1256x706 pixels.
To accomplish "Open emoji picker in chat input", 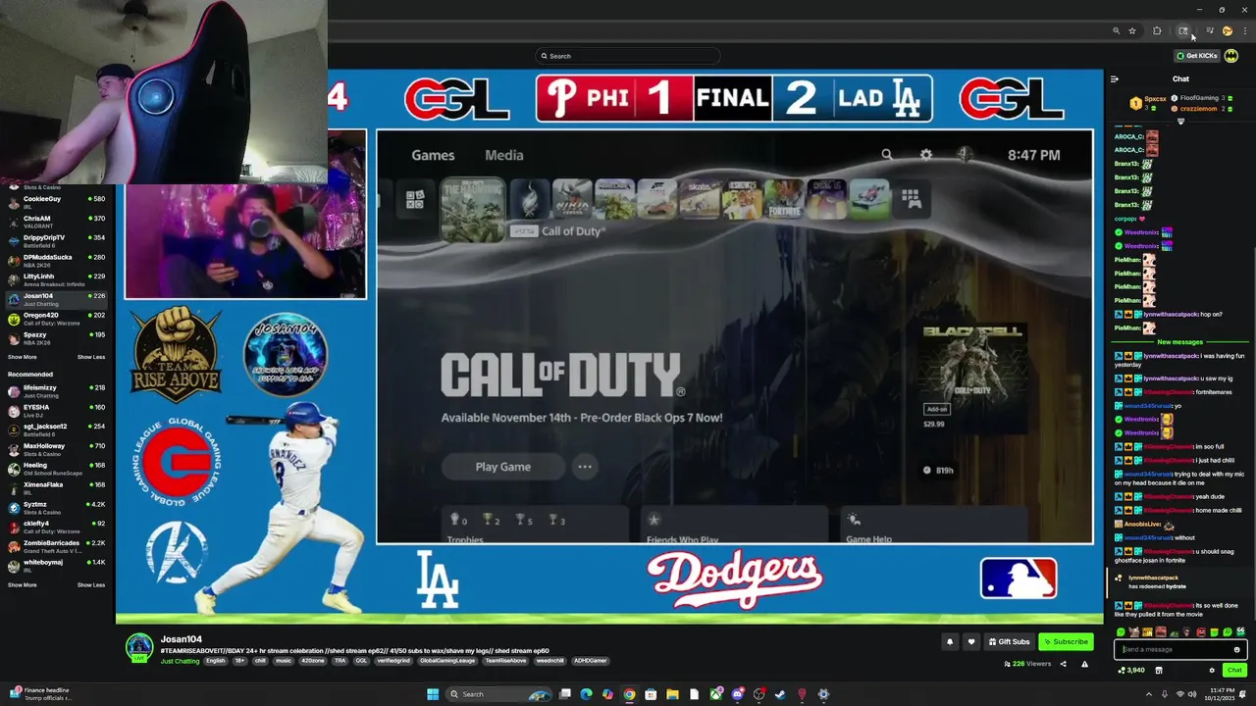I will (x=1237, y=649).
